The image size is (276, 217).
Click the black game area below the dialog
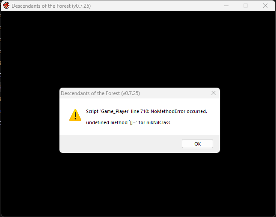[x=138, y=184]
